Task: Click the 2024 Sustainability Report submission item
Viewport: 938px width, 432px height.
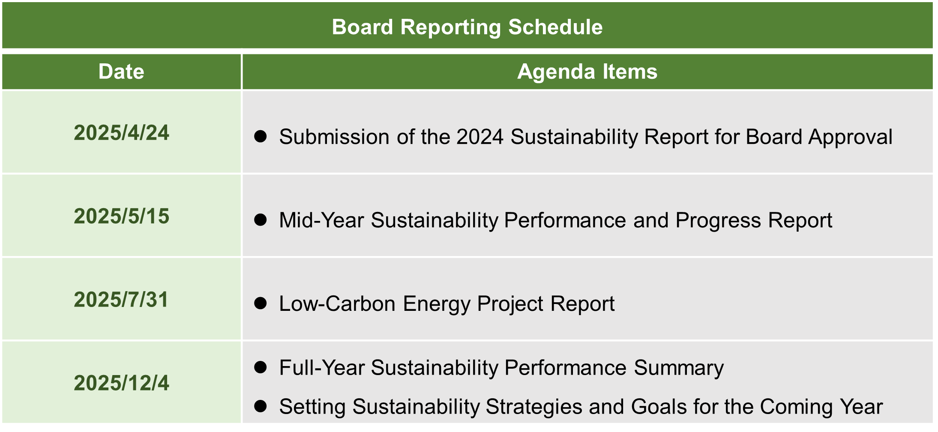Action: 585,137
